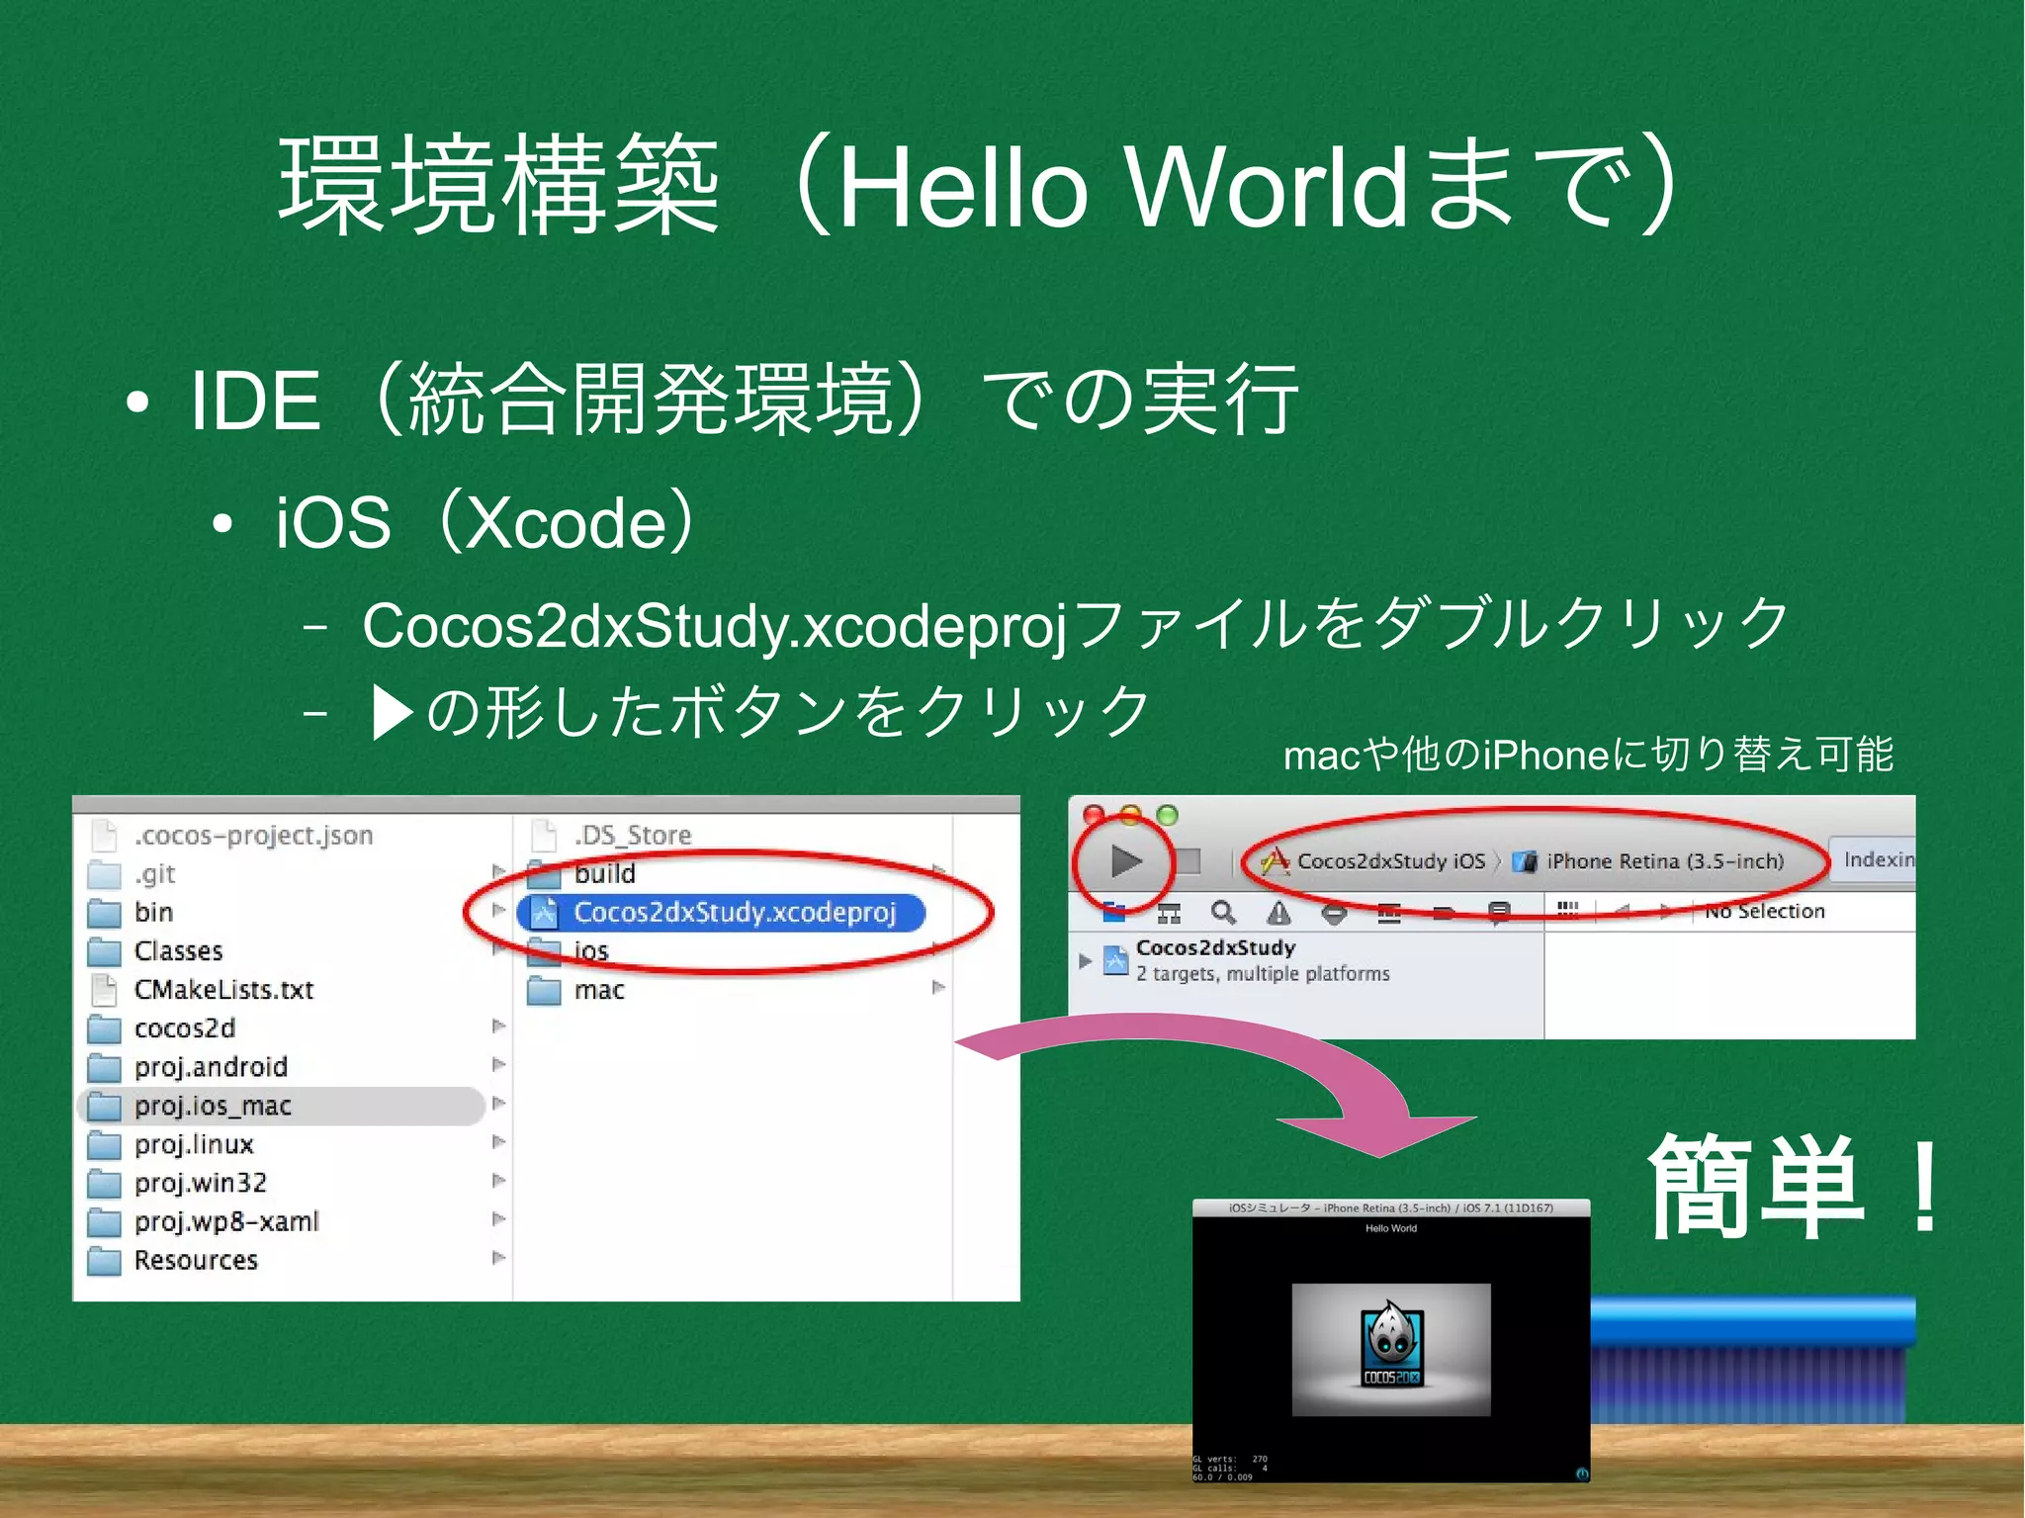
Task: Expand the cocos2d folder arrow
Action: [x=499, y=1027]
